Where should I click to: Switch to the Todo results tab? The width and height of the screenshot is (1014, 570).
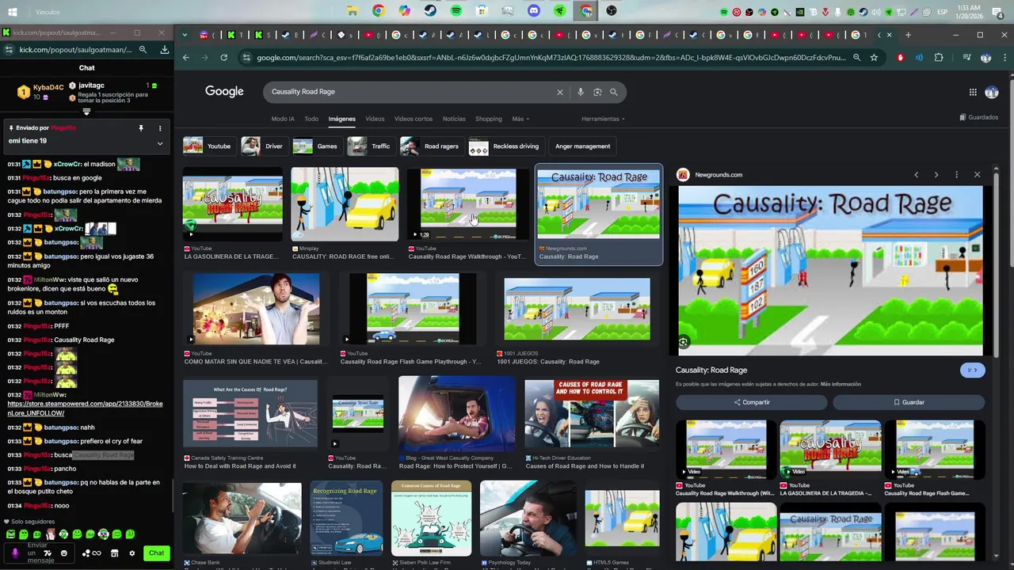[311, 119]
